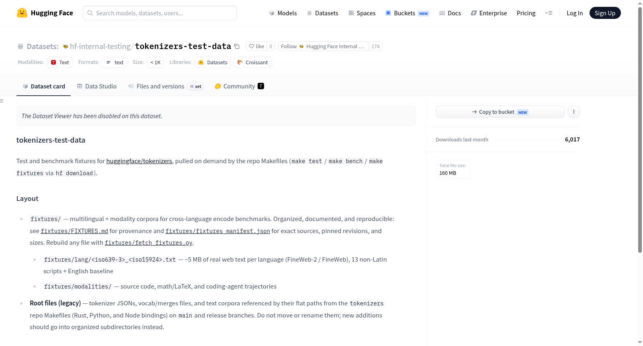Click the Spaces grid icon
Viewport: 643px width, 346px height.
[x=351, y=13]
